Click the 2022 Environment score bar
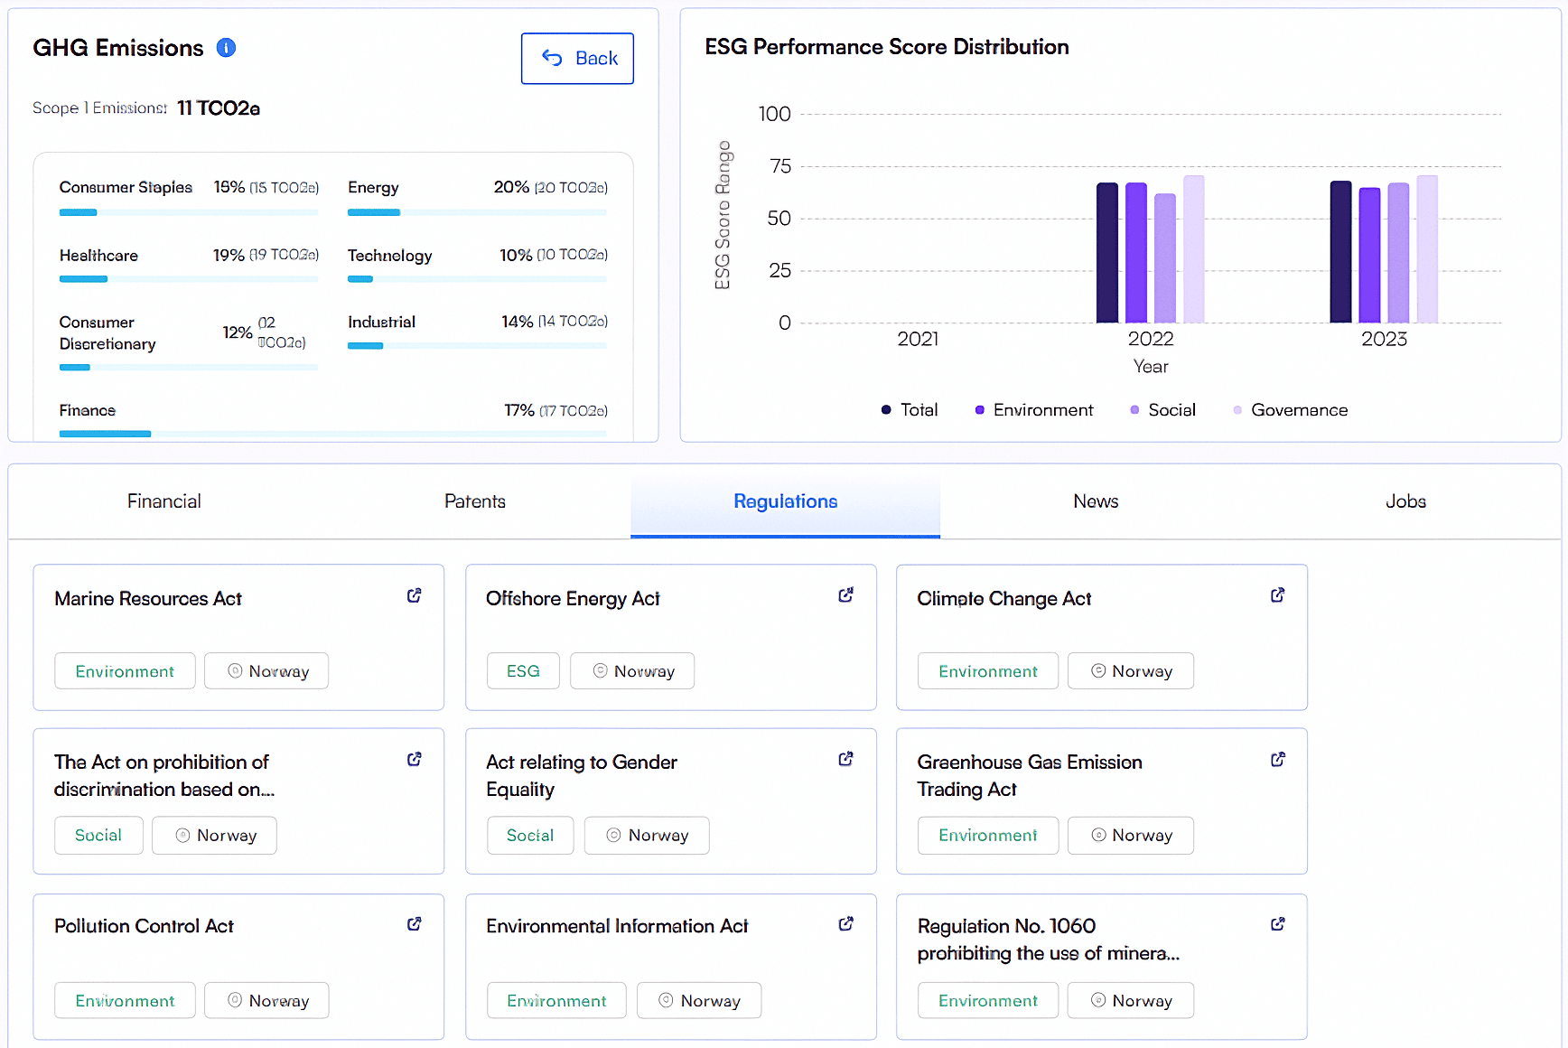1568x1048 pixels. click(1136, 253)
